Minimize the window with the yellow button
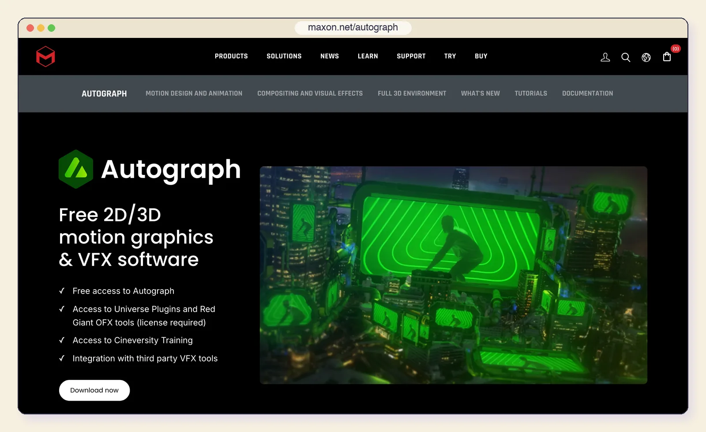This screenshot has width=706, height=432. 41,28
